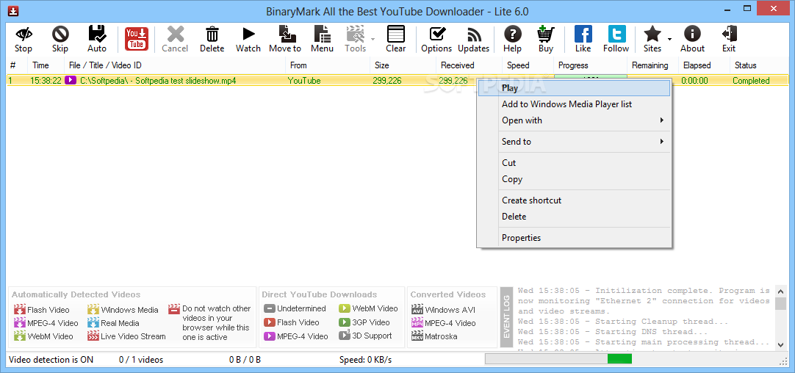Click the 3GP Video legend icon
The width and height of the screenshot is (795, 373).
pyautogui.click(x=345, y=322)
